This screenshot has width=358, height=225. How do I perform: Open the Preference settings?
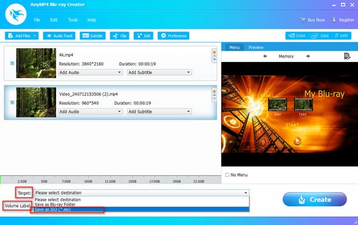[x=173, y=36]
